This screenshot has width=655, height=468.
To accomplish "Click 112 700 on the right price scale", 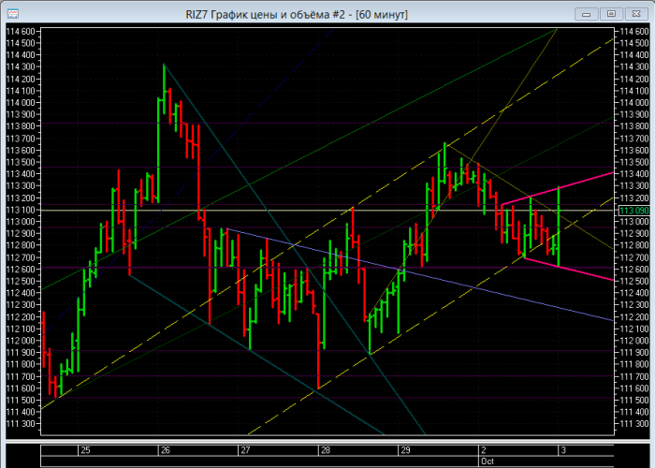I will point(634,257).
